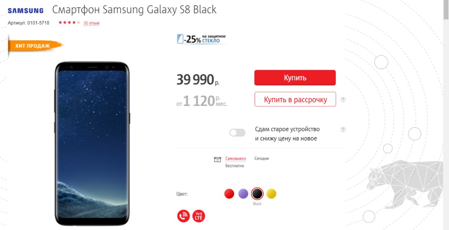
Task: Open the 'Самовывоз' pickup link
Action: (x=236, y=158)
